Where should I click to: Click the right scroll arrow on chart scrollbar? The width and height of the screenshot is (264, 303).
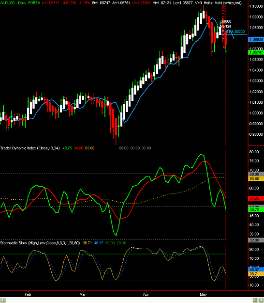[x=261, y=300]
